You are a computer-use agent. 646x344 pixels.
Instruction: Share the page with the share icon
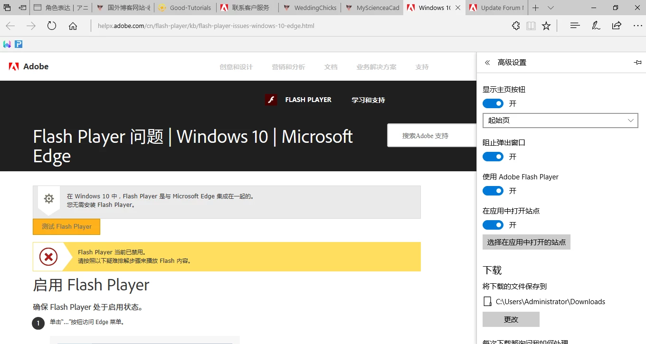point(617,26)
